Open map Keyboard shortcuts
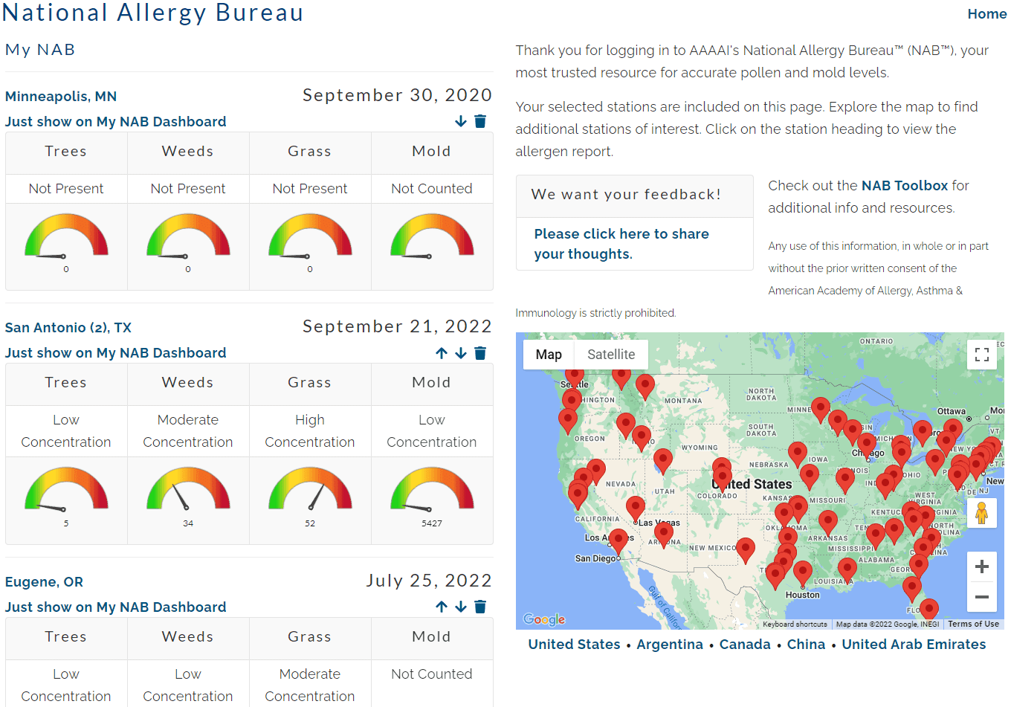The image size is (1011, 707). [x=795, y=624]
